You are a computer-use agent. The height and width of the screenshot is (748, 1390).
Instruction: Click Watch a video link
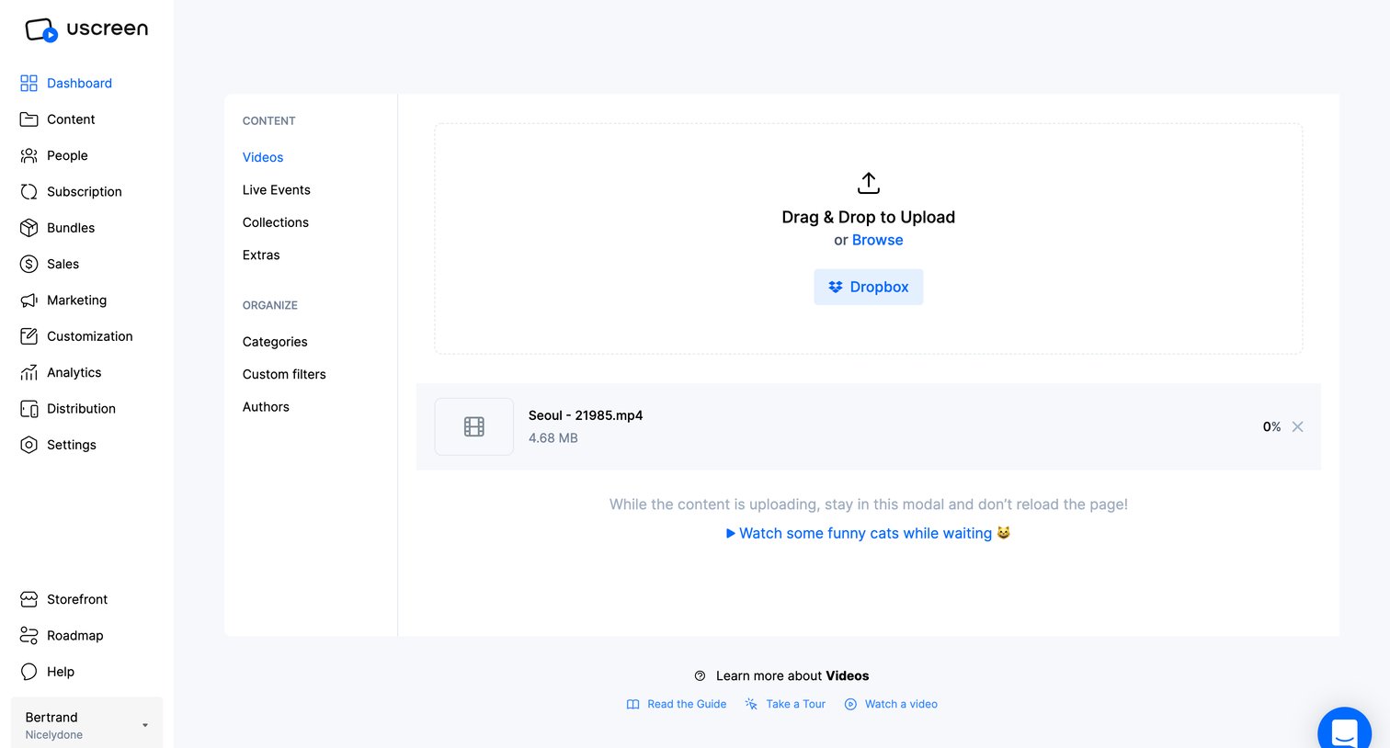pyautogui.click(x=891, y=704)
